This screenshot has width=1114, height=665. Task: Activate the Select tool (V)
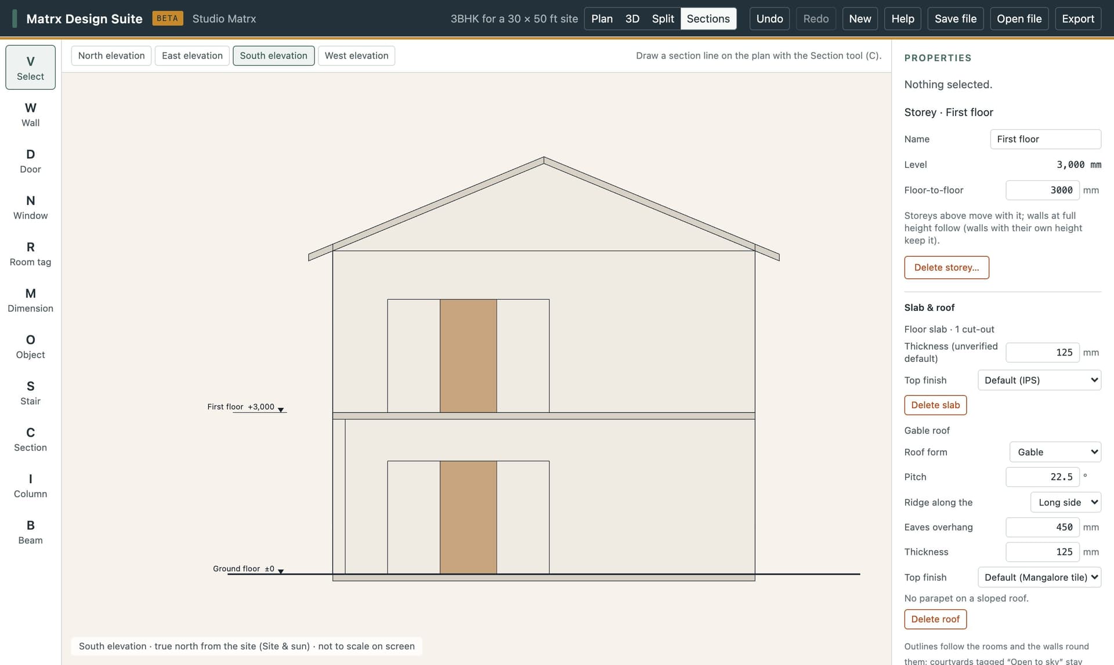pyautogui.click(x=30, y=67)
